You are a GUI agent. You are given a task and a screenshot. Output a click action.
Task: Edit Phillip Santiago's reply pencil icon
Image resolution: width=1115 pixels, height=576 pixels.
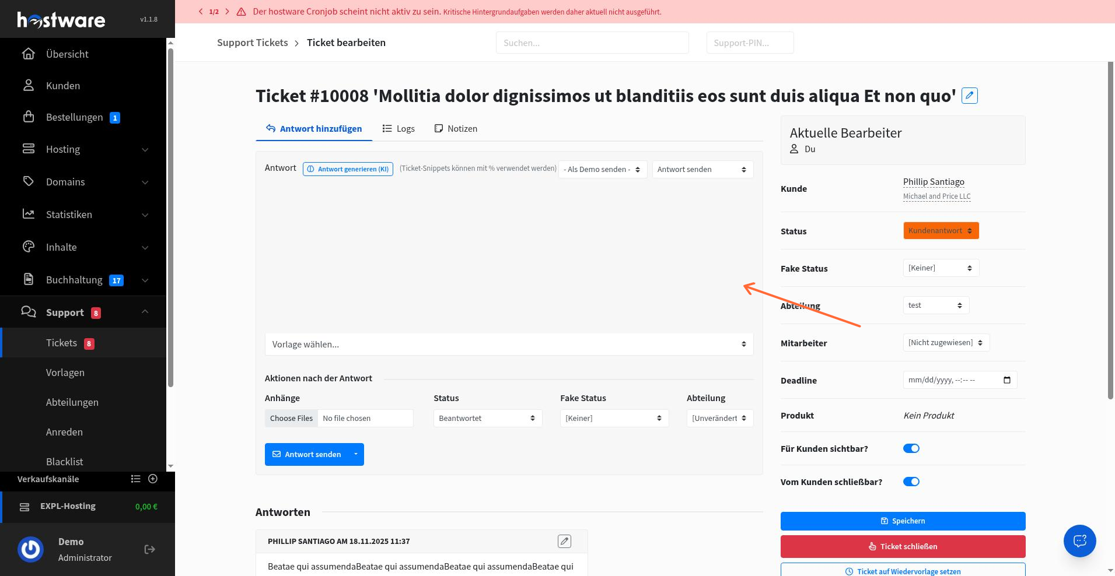(564, 541)
